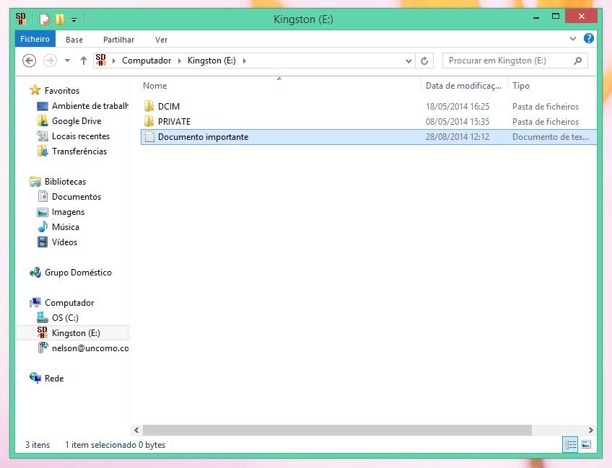Switch to details view layout
Image resolution: width=612 pixels, height=468 pixels.
pos(571,445)
